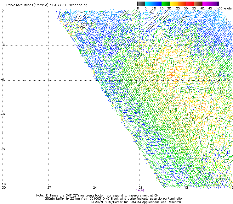Click the latitude axis label '-2'

click(x=3, y=45)
